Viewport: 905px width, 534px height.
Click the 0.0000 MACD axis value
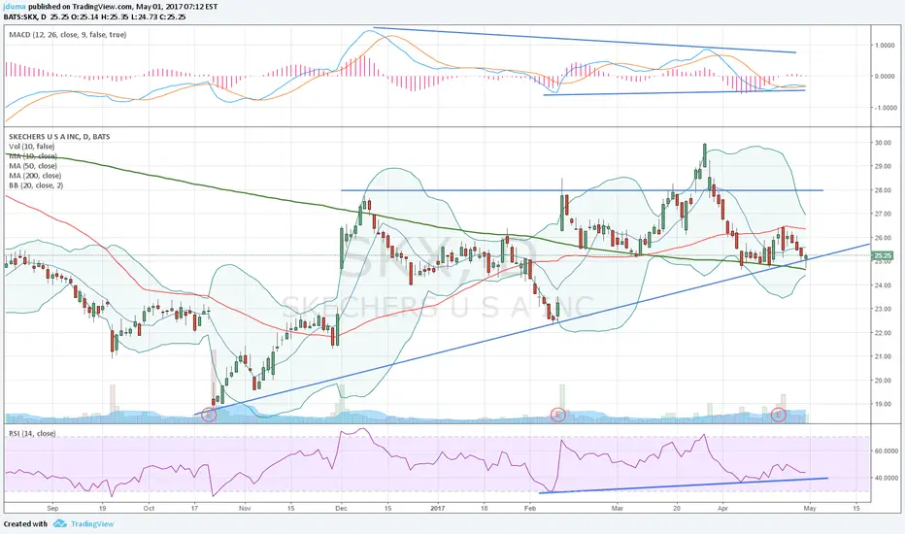tap(885, 76)
